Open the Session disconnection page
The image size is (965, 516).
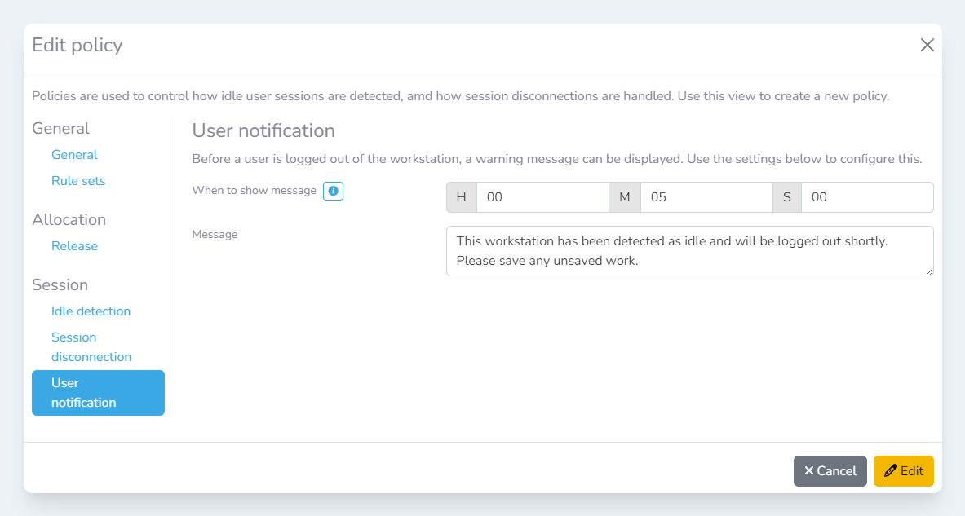pyautogui.click(x=91, y=347)
